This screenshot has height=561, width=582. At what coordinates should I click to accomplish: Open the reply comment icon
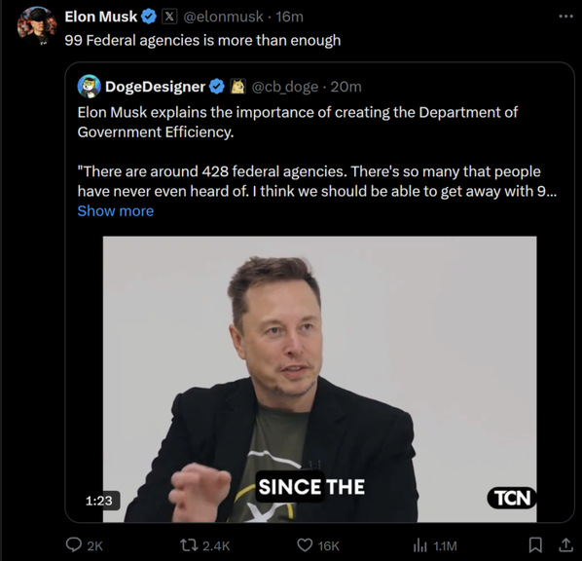click(74, 545)
